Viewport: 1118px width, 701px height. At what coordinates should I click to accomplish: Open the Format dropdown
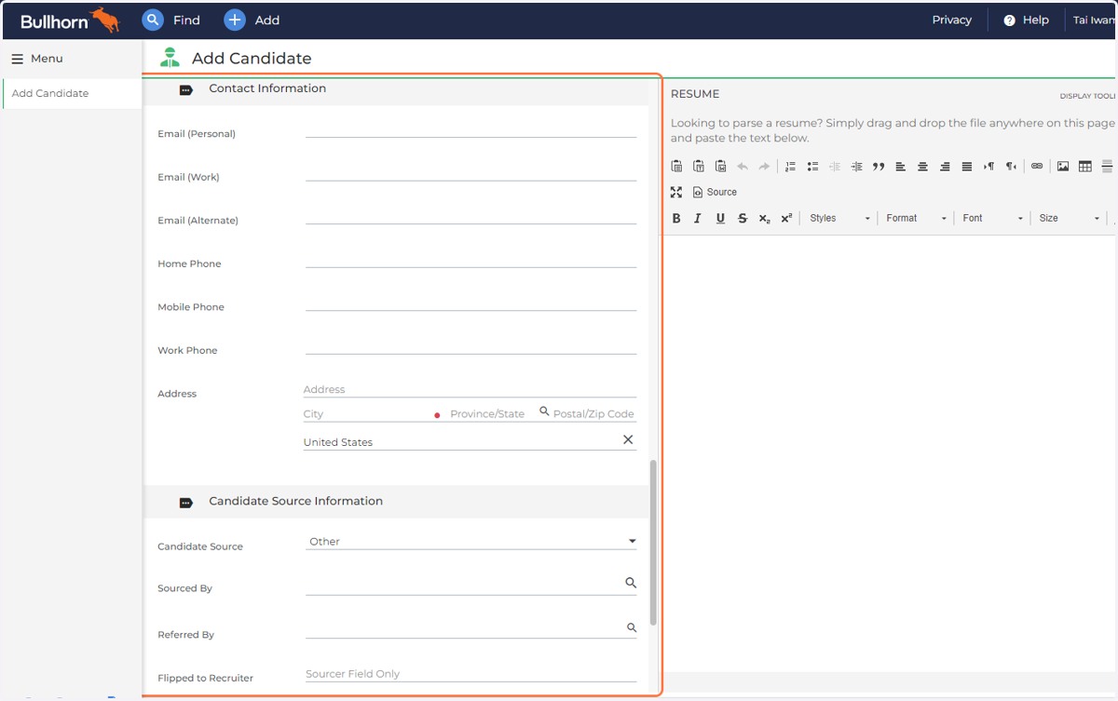click(916, 218)
